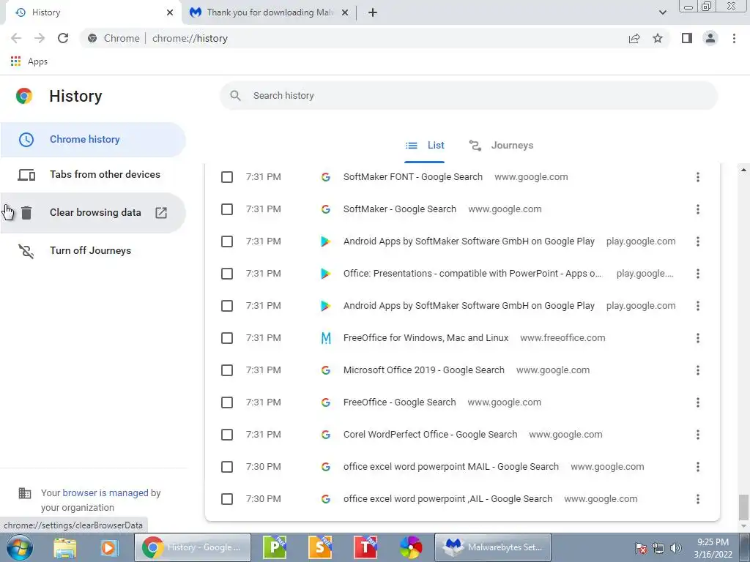Click the share this page icon
750x562 pixels.
[x=634, y=38]
